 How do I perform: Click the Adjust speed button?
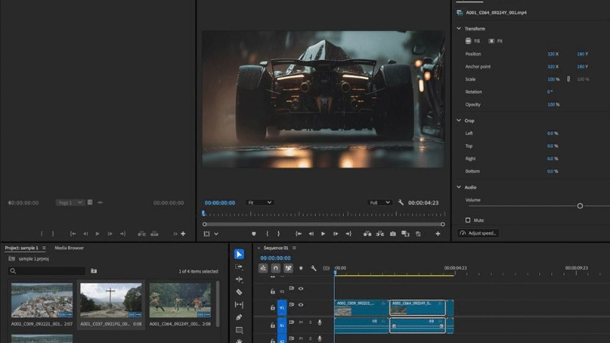pyautogui.click(x=478, y=233)
